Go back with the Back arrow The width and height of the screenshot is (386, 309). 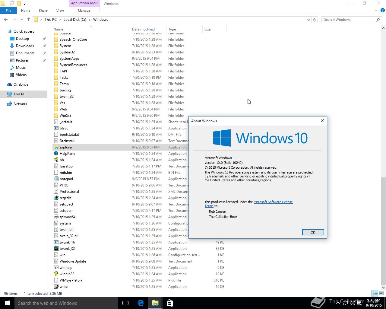pos(6,19)
